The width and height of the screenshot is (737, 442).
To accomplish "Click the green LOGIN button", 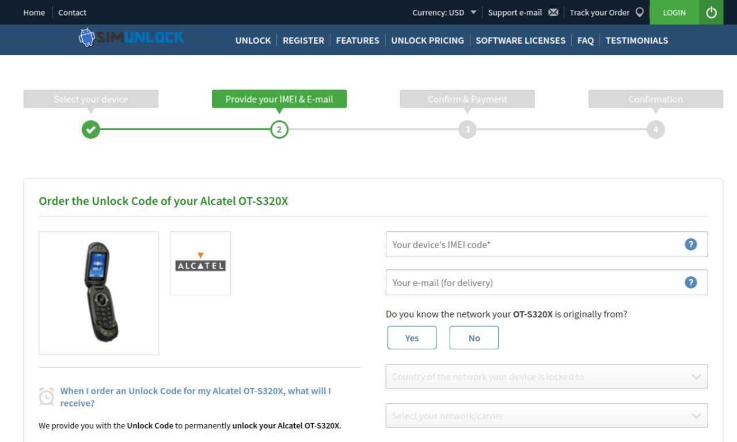I will [674, 12].
